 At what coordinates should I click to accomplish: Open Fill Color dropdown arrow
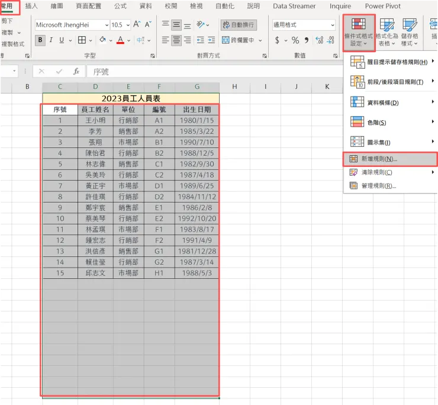point(111,40)
